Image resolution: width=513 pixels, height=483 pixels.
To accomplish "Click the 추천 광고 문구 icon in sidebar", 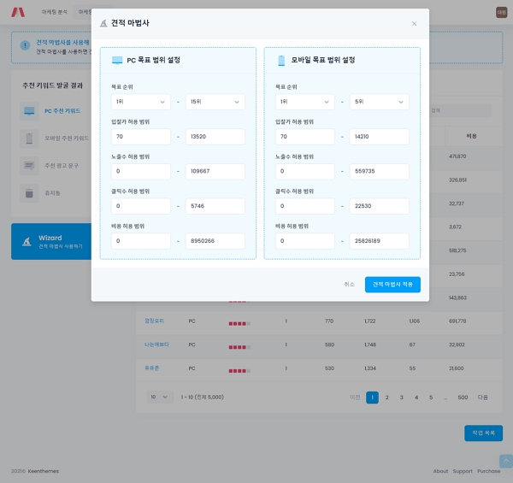I will (x=29, y=164).
